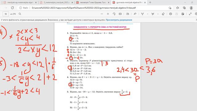
Task: Click answer 'А) 4 < xy < 8;'
Action: (x=76, y=80)
